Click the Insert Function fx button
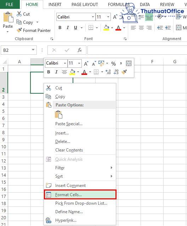The width and height of the screenshot is (187, 226). tap(80, 50)
